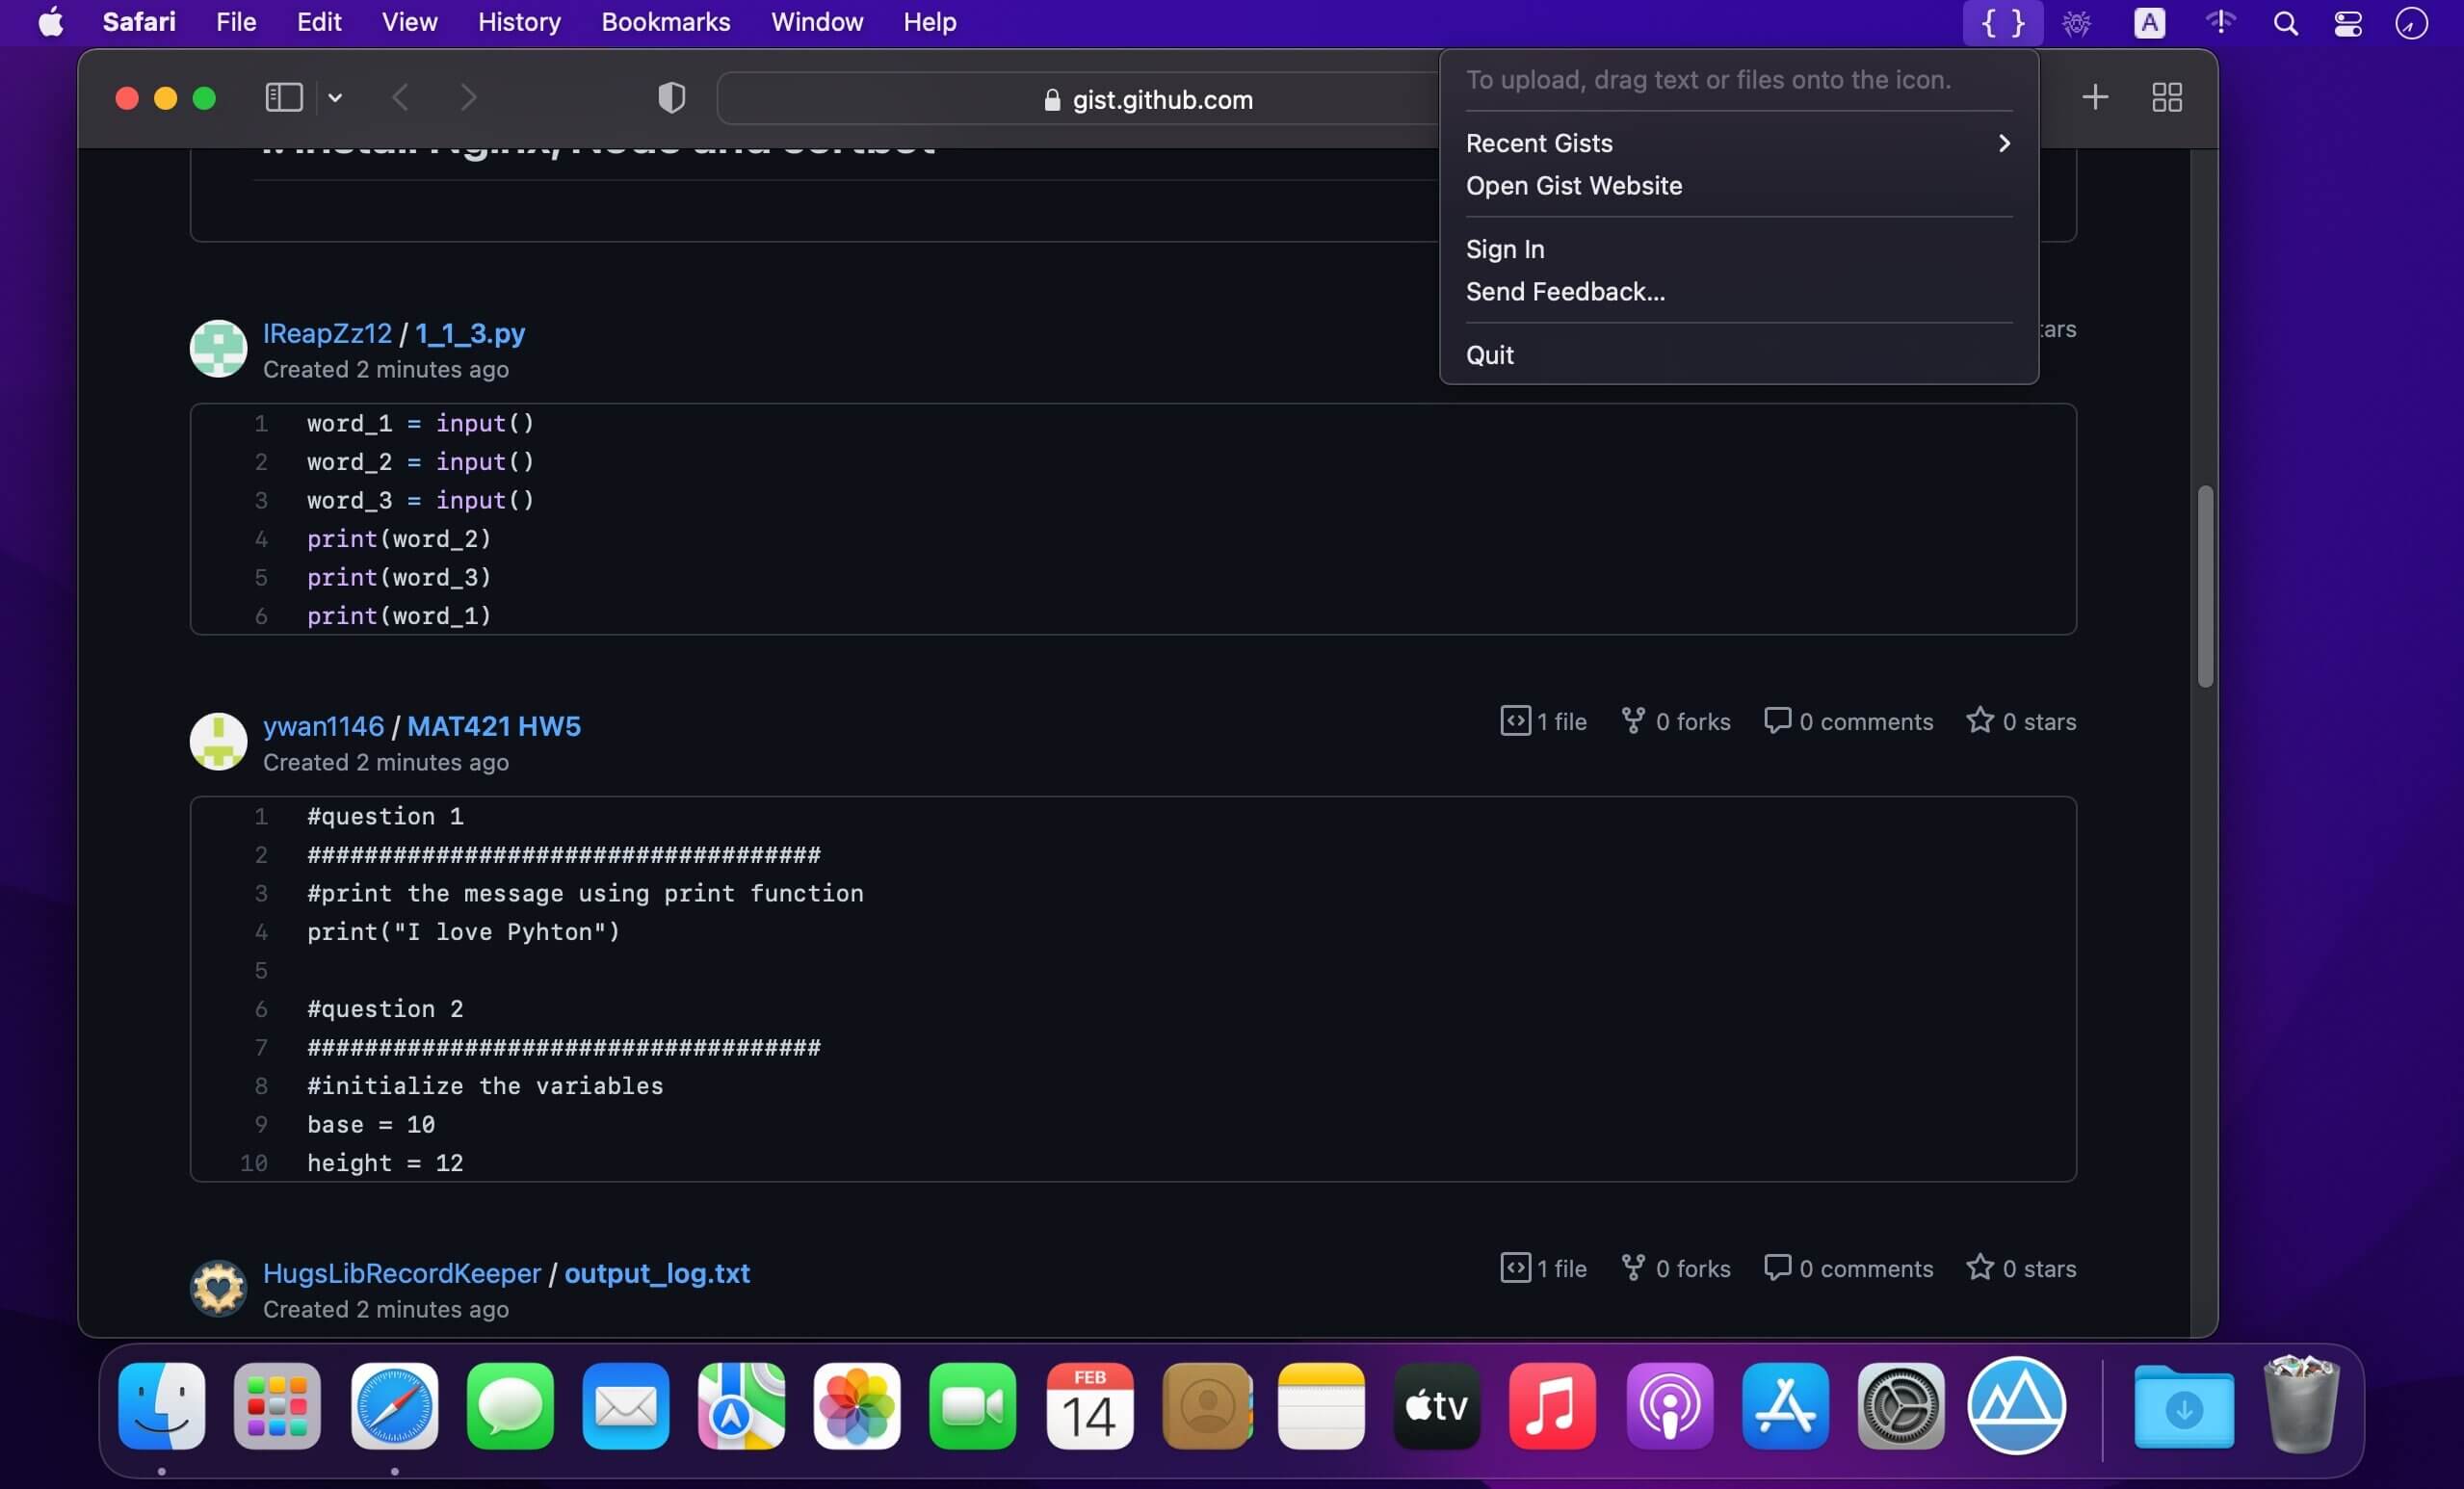Image resolution: width=2464 pixels, height=1489 pixels.
Task: Click 0 forks for output_log.txt
Action: point(1675,1268)
